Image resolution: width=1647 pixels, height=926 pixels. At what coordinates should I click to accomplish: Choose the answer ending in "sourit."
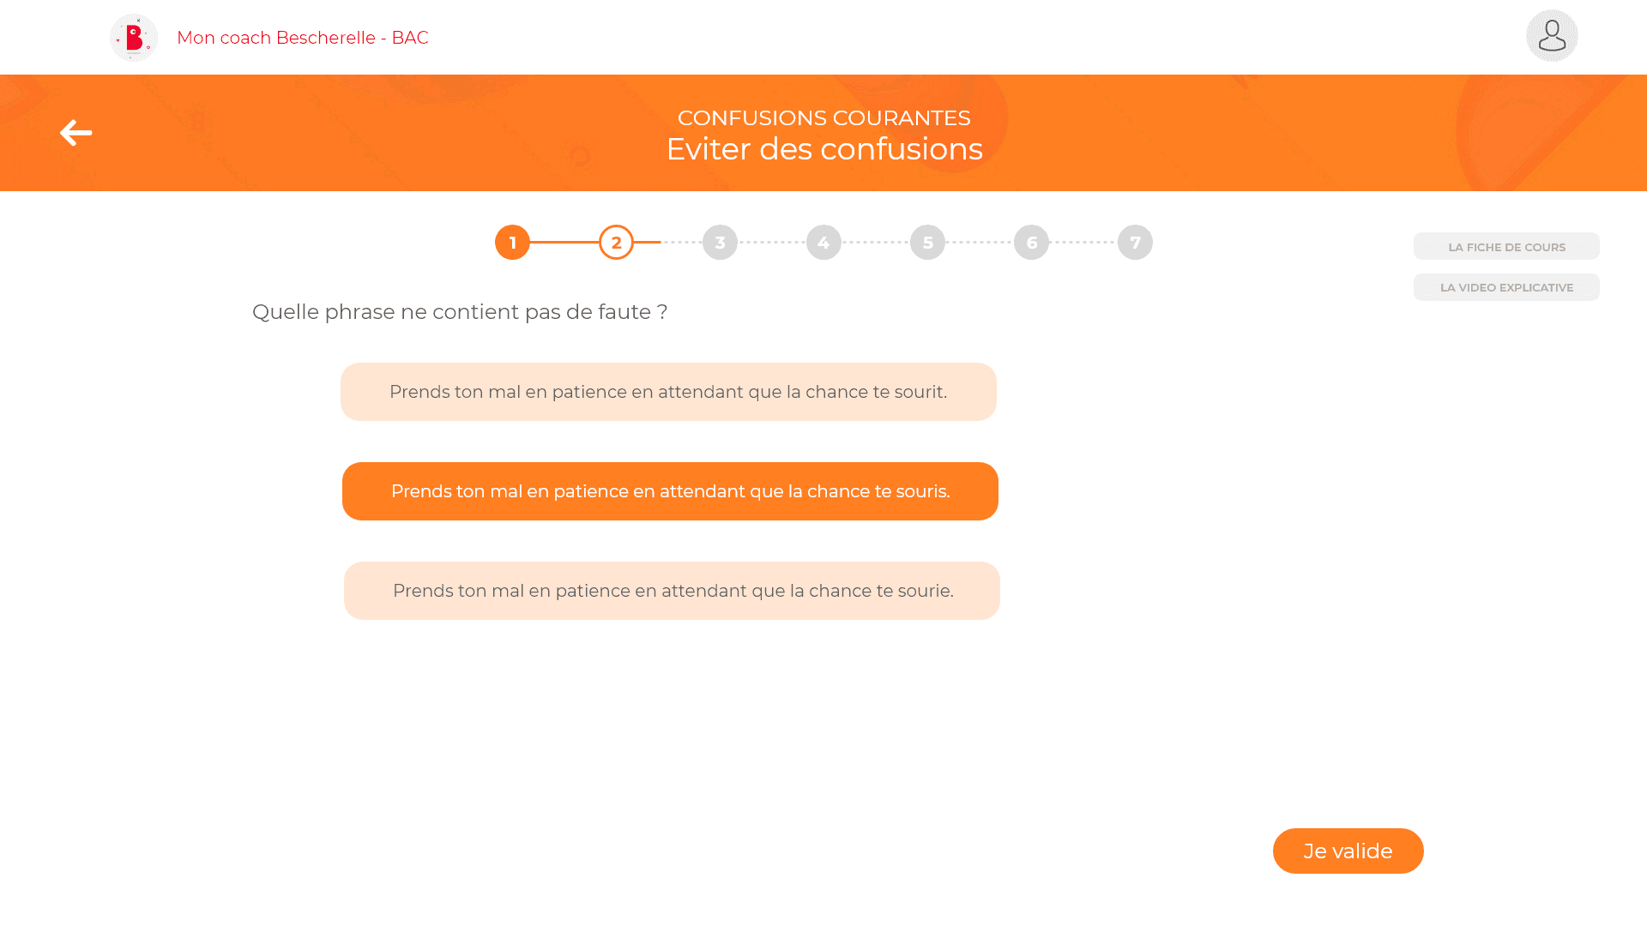[668, 392]
